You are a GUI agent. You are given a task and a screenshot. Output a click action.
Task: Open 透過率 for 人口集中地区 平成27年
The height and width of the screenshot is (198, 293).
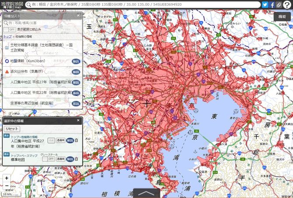point(61,140)
